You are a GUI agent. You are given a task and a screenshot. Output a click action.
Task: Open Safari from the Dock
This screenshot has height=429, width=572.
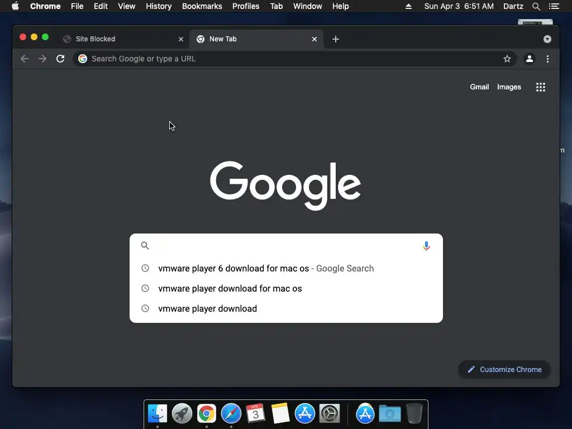(231, 413)
